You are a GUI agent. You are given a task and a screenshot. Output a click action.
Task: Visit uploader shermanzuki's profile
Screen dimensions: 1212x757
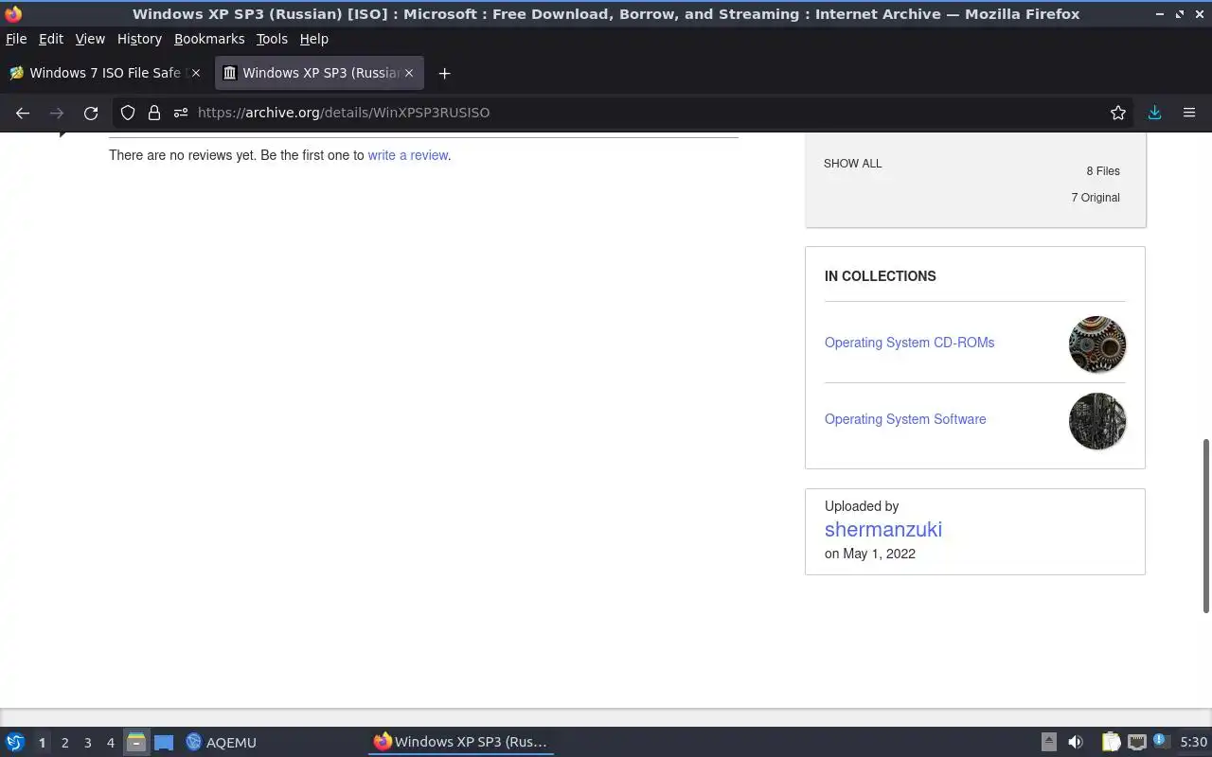[883, 530]
